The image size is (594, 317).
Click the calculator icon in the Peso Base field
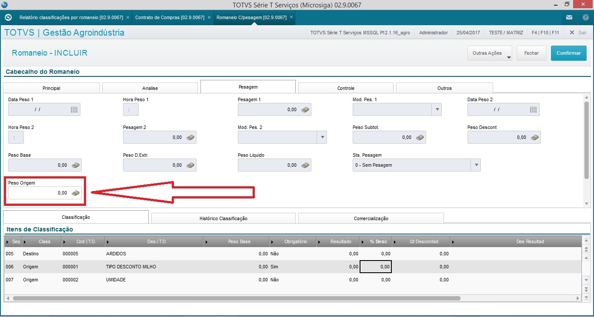pos(76,165)
